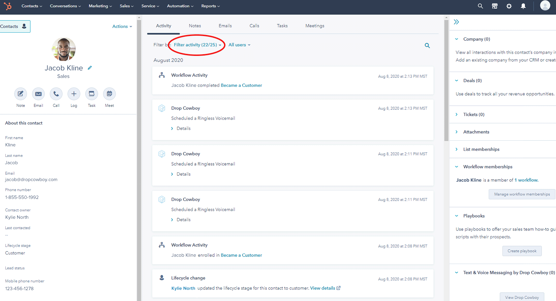Viewport: 556px width, 301px height.
Task: Open the marketplace icon in top bar
Action: 495,6
